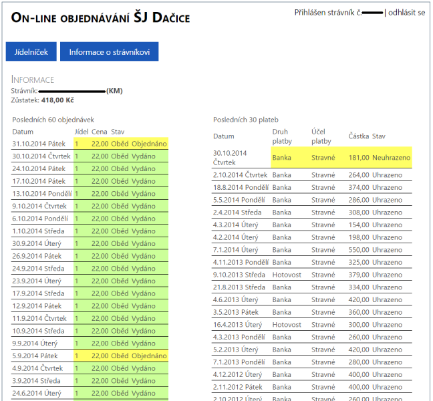
Task: Click the Cena column header
Action: pyautogui.click(x=100, y=132)
